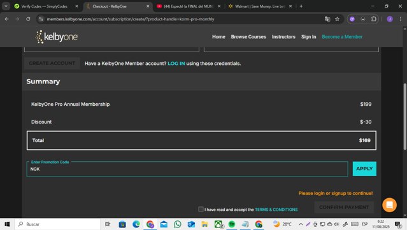Open Chrome three-dot menu

click(400, 19)
